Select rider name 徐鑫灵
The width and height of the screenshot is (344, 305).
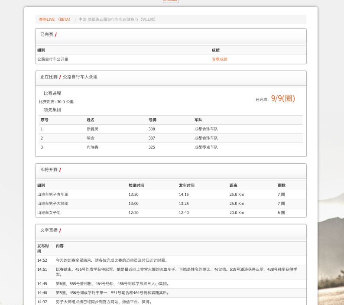(x=92, y=129)
